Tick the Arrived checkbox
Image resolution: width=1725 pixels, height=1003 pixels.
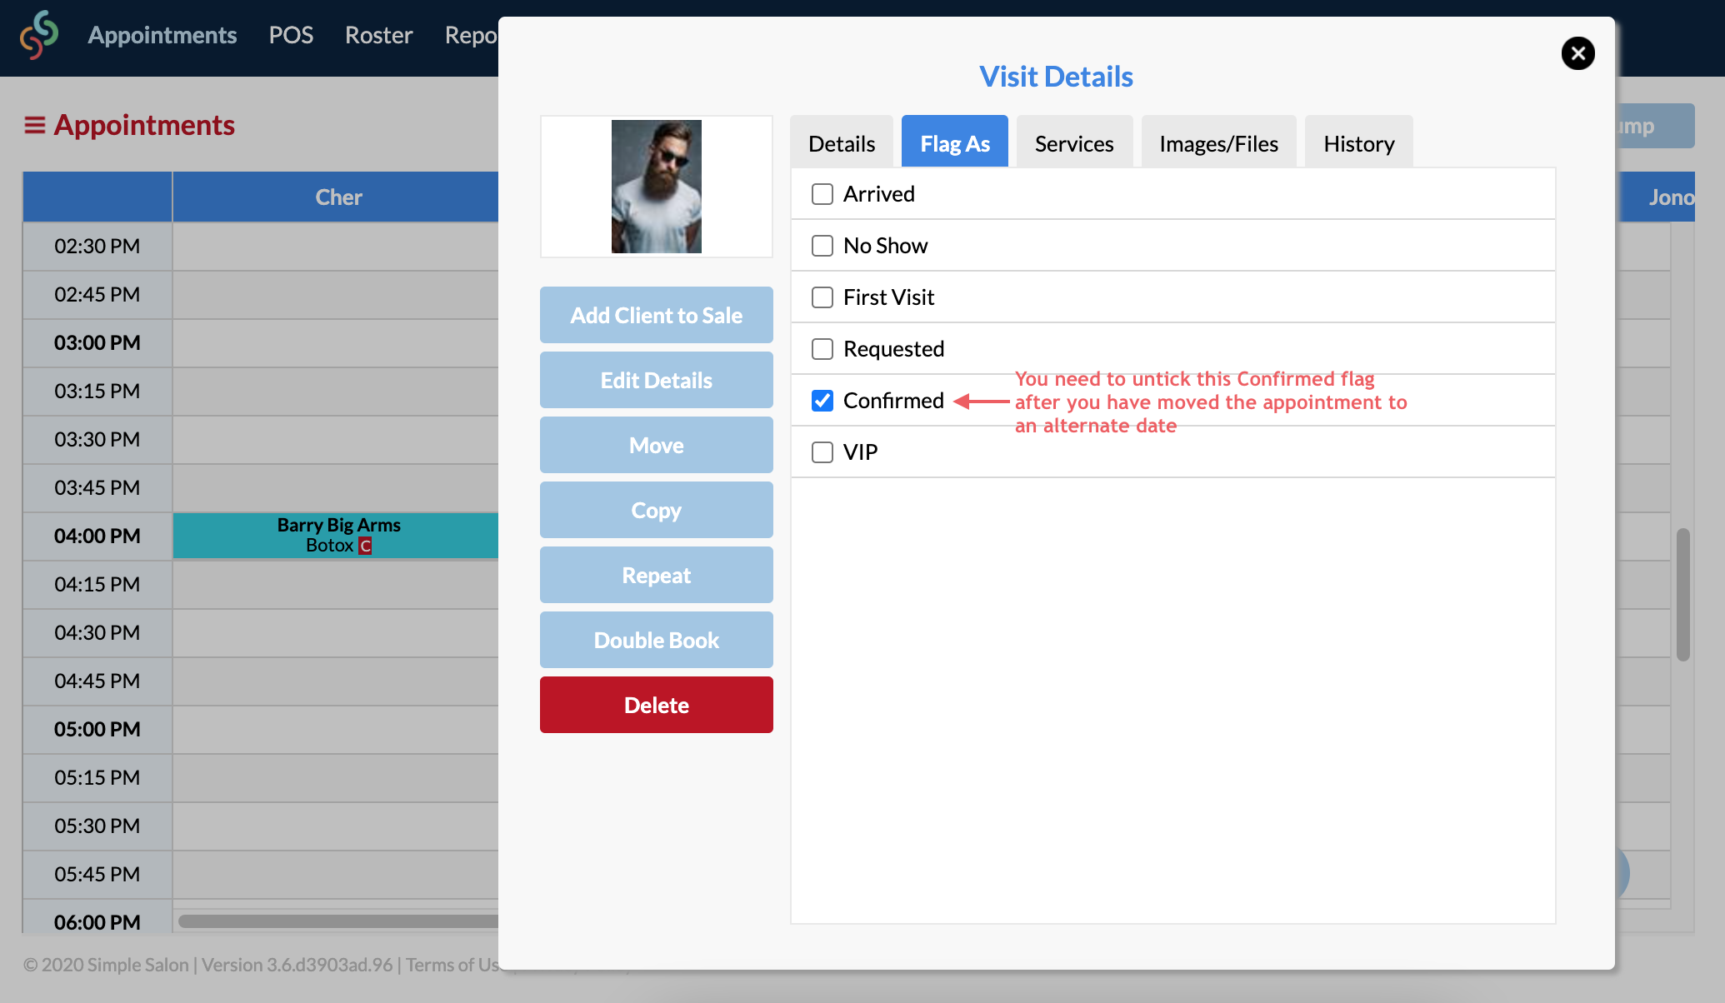tap(822, 194)
